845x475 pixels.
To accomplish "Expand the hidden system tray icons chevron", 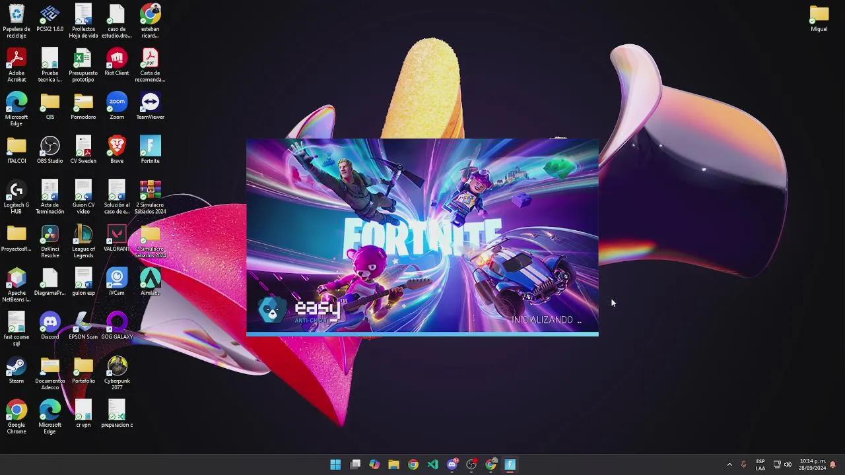I will coord(729,464).
